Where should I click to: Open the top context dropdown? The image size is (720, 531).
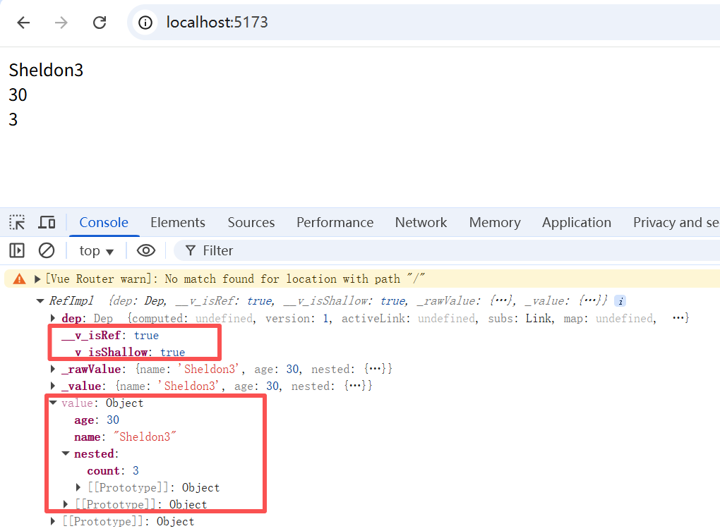pos(97,251)
